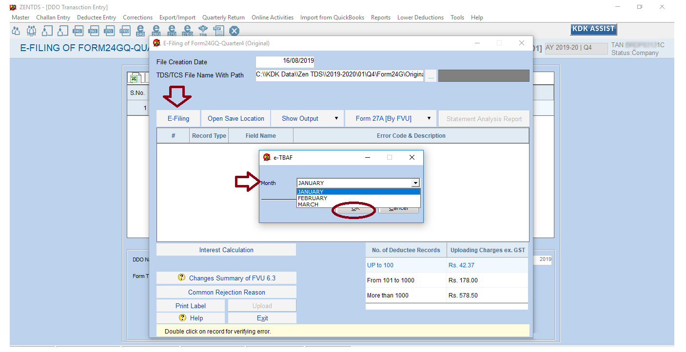Click the Month combo box arrow
Viewport: 686px width, 352px height.
415,183
